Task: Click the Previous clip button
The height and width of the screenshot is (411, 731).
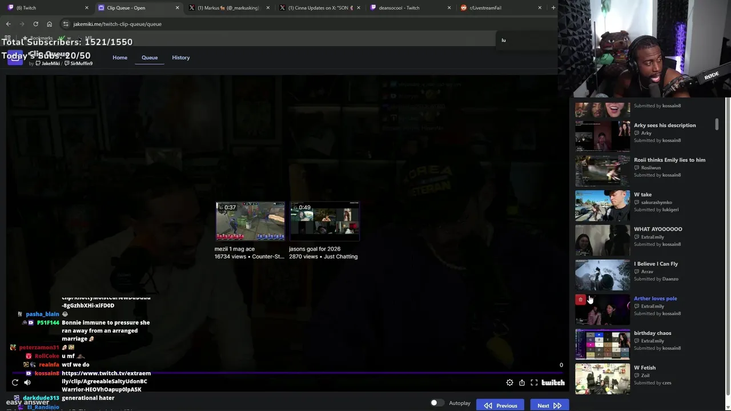Action: [x=500, y=405]
